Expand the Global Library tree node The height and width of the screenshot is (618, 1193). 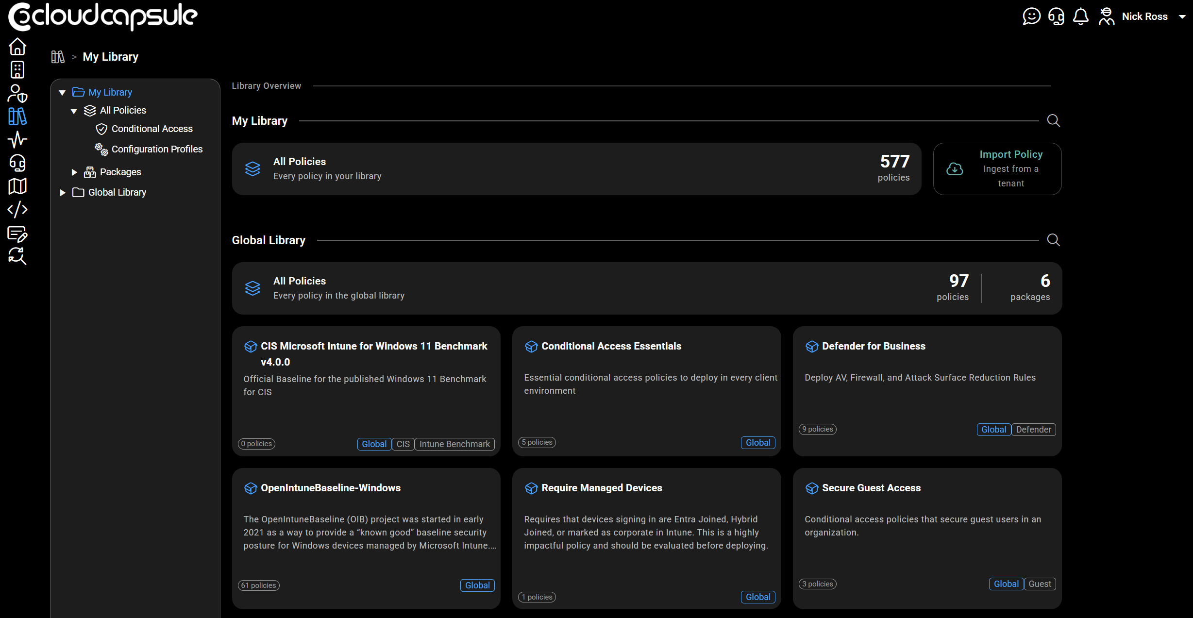click(x=63, y=192)
